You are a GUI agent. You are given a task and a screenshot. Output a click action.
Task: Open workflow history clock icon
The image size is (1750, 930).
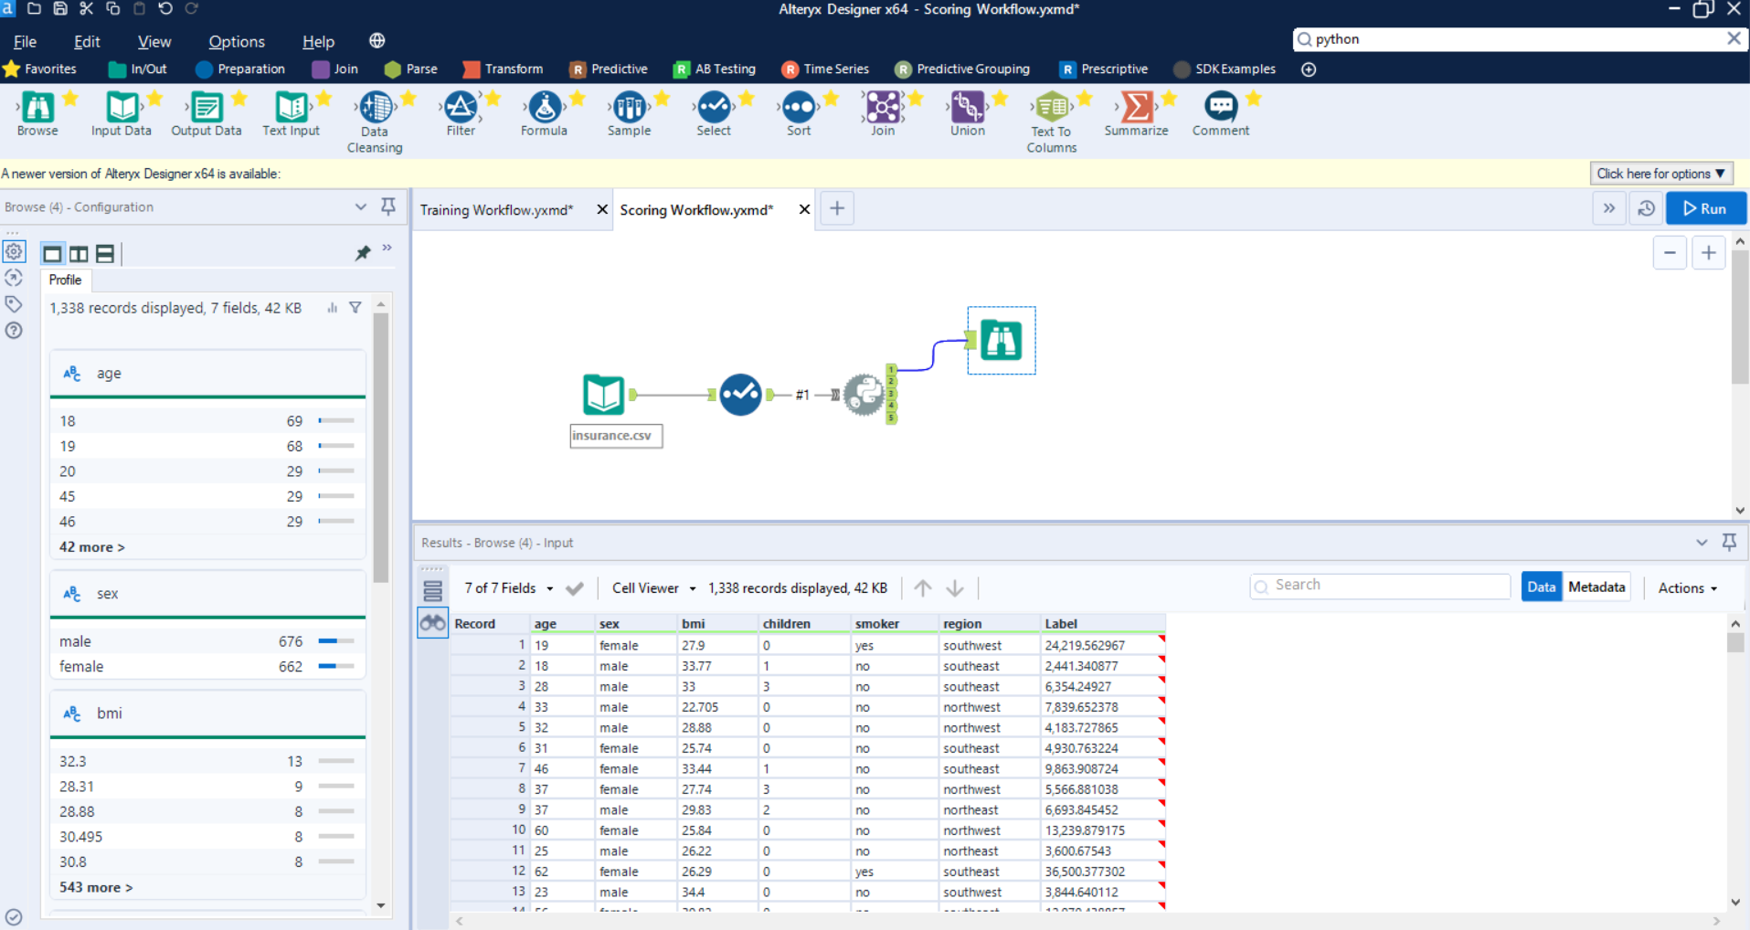click(x=1646, y=209)
